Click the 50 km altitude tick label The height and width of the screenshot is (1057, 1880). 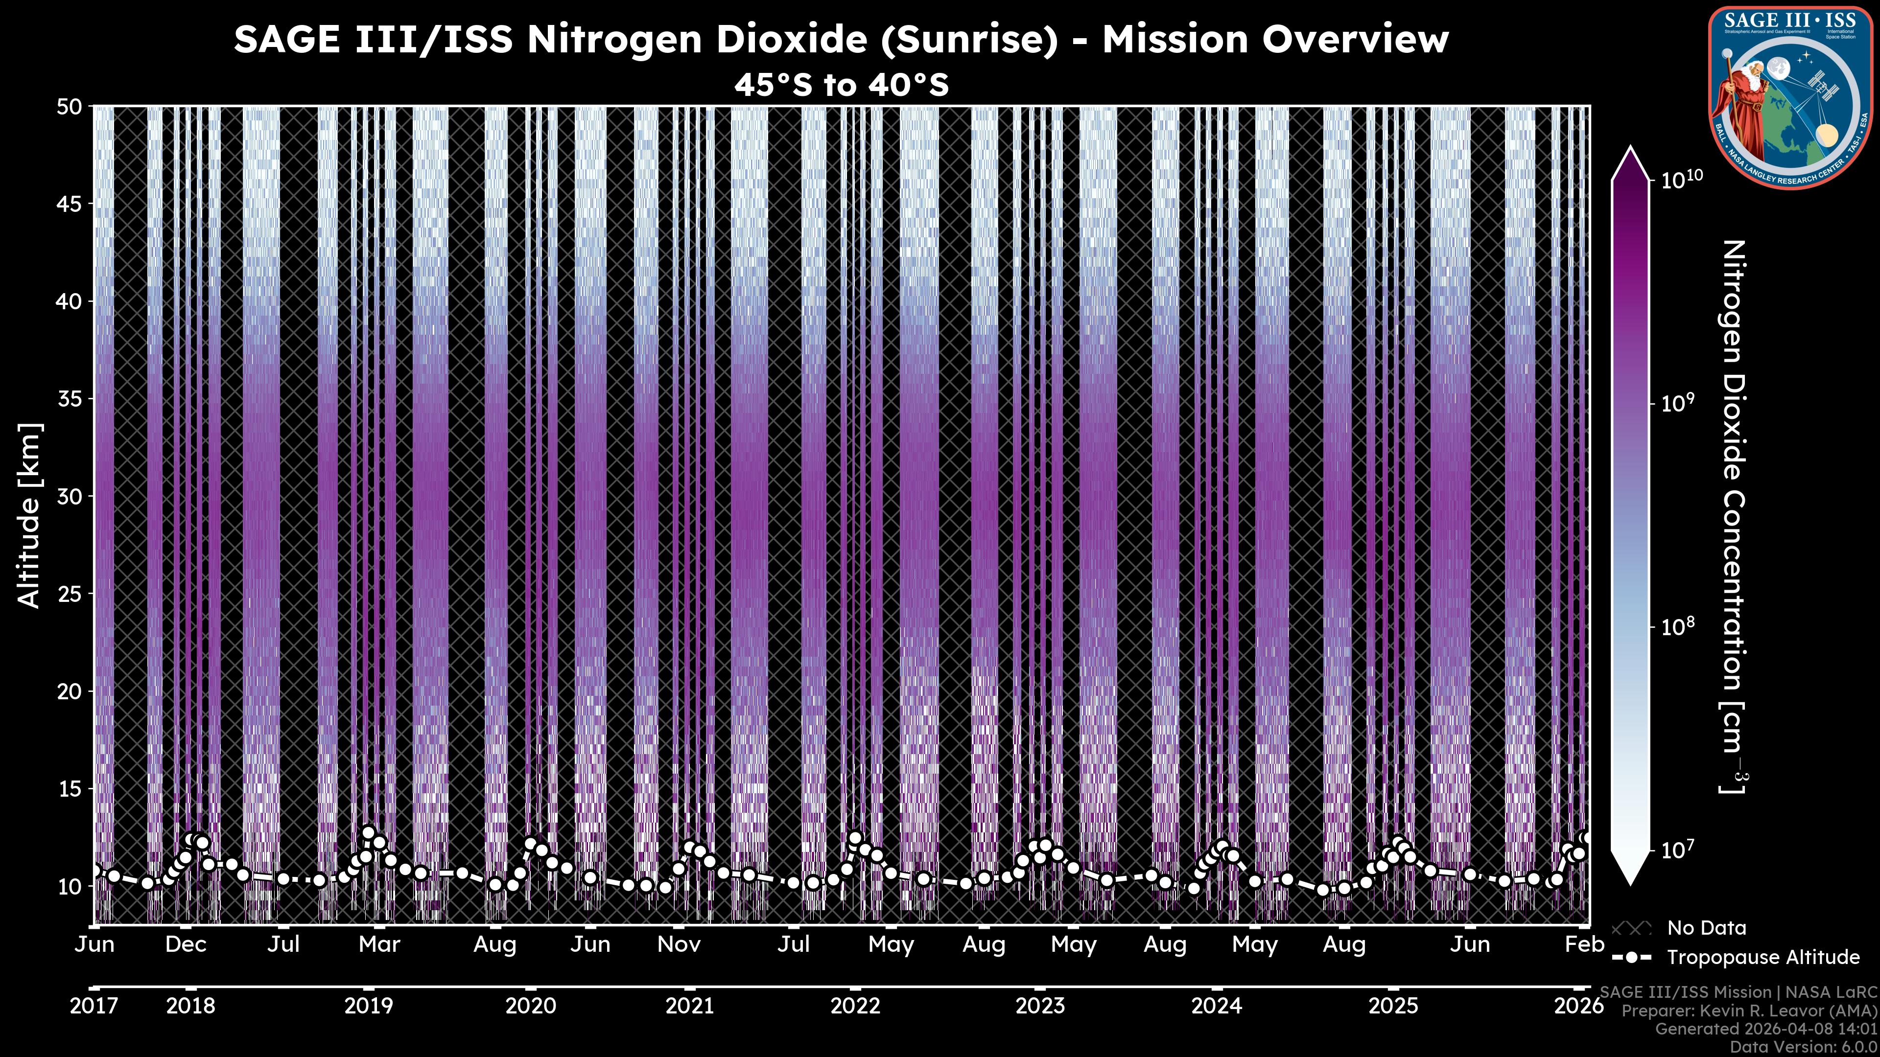pyautogui.click(x=70, y=107)
